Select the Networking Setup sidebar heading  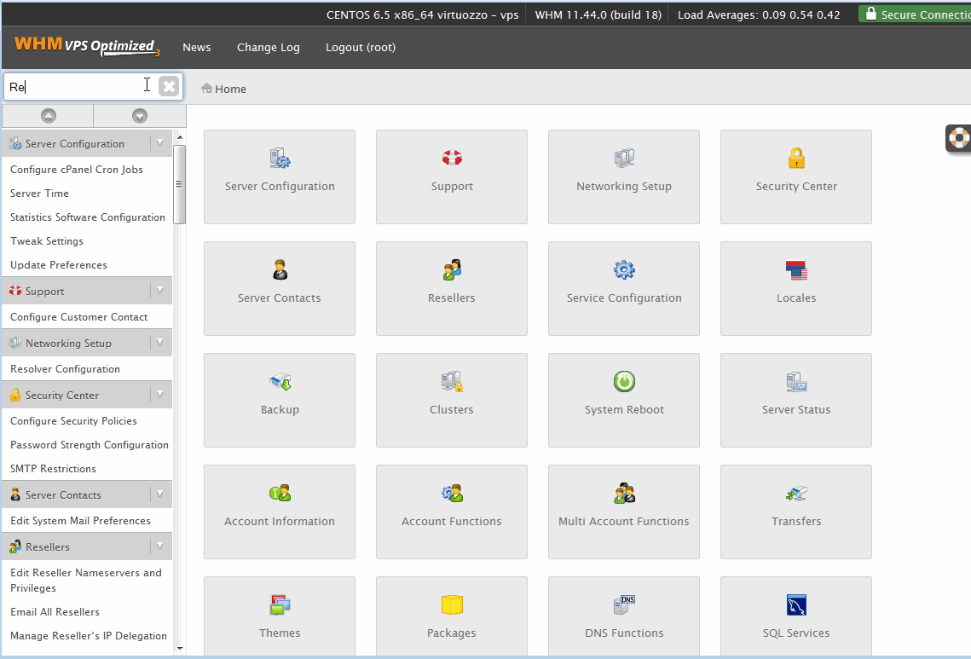(68, 343)
